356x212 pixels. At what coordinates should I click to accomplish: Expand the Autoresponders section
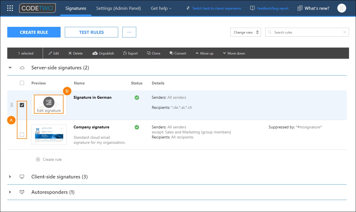[10, 192]
